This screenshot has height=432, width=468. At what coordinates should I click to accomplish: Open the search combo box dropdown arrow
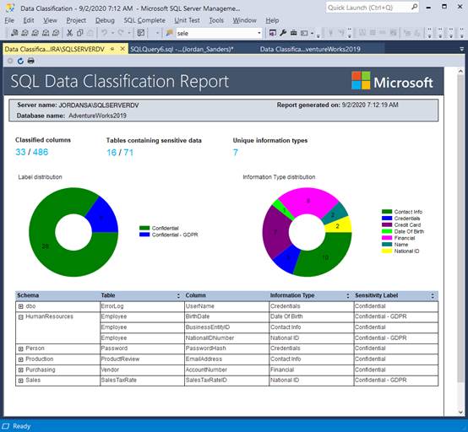click(x=259, y=33)
